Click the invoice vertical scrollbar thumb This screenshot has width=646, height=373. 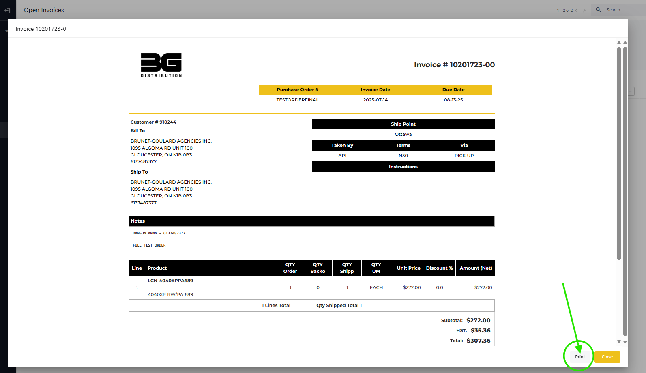(x=619, y=154)
